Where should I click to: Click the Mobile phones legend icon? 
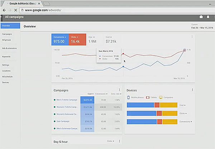coord(128,97)
